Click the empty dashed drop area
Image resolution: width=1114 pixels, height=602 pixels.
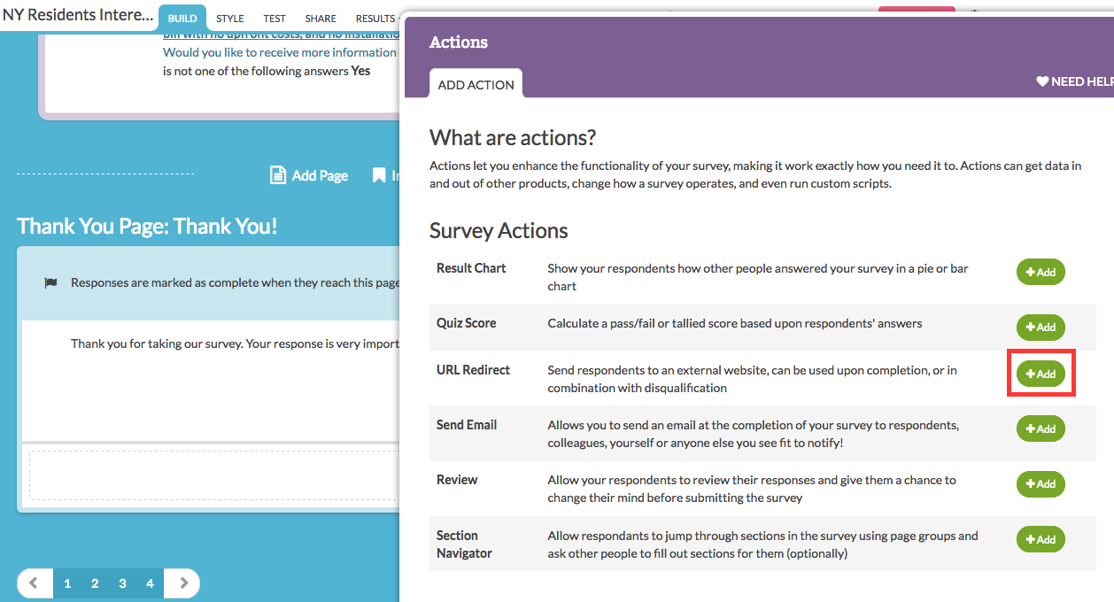coord(214,476)
